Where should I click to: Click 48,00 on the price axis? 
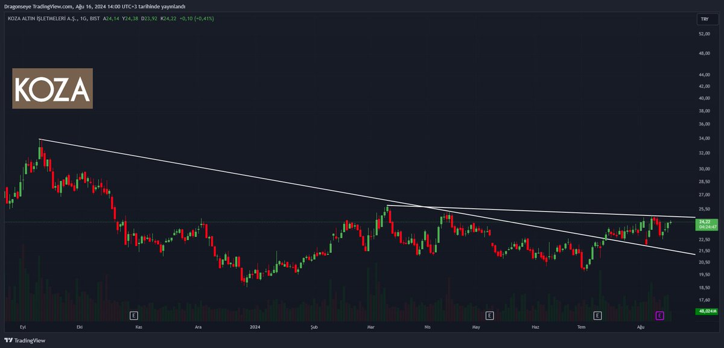coord(704,53)
